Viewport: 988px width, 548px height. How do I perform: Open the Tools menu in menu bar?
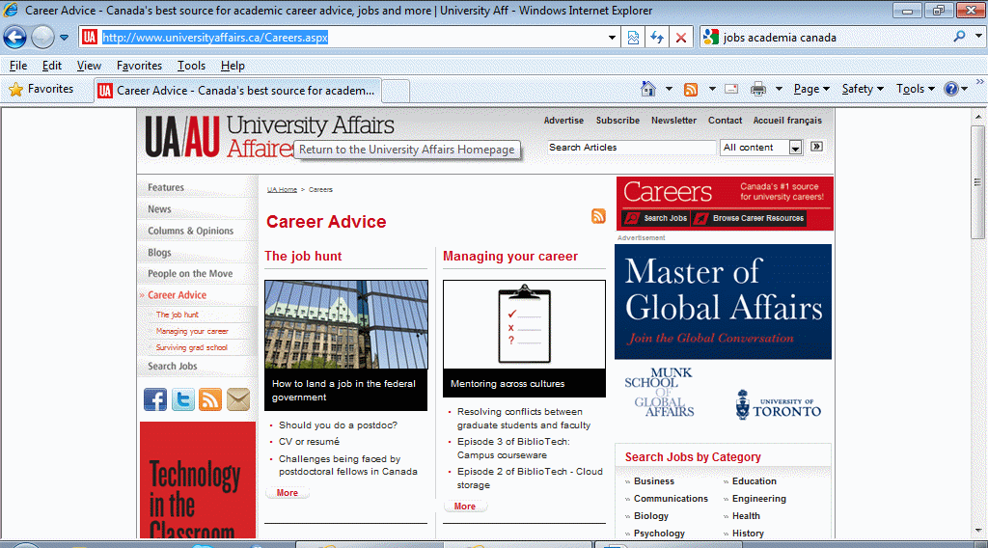(191, 66)
